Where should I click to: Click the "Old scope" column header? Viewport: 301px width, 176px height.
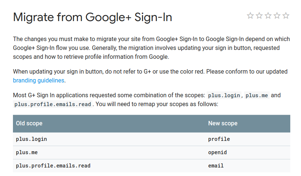pos(29,123)
